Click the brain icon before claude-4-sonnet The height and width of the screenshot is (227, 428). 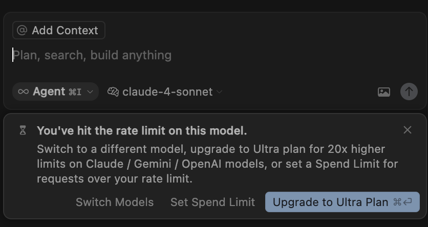pos(113,92)
